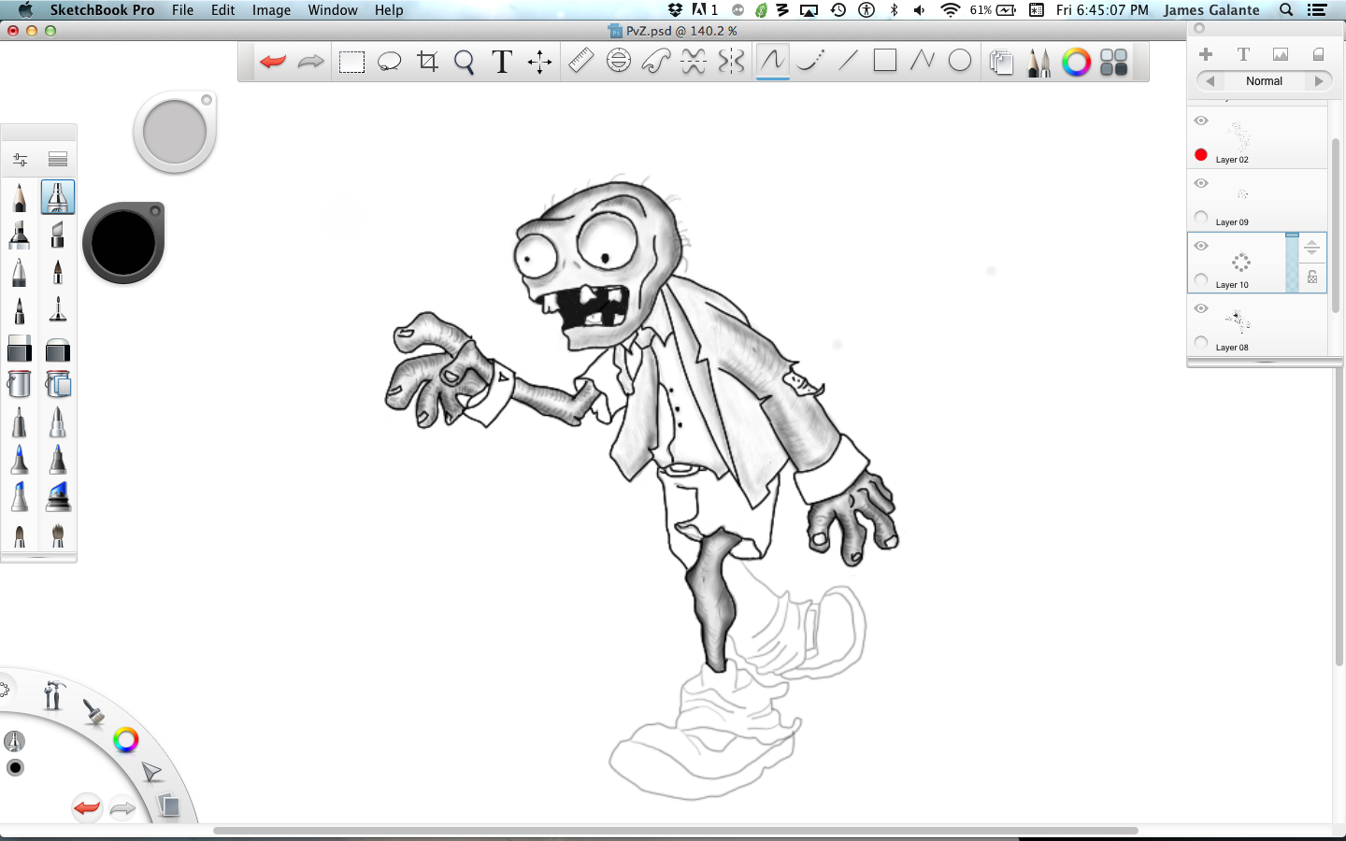The width and height of the screenshot is (1346, 841).
Task: Click the circle marker on Layer 10
Action: click(1201, 279)
